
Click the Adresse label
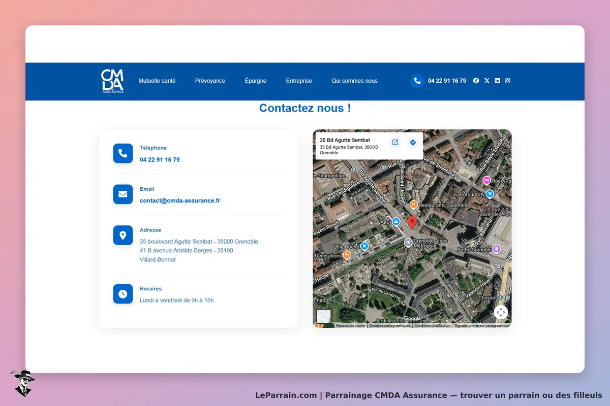(150, 230)
